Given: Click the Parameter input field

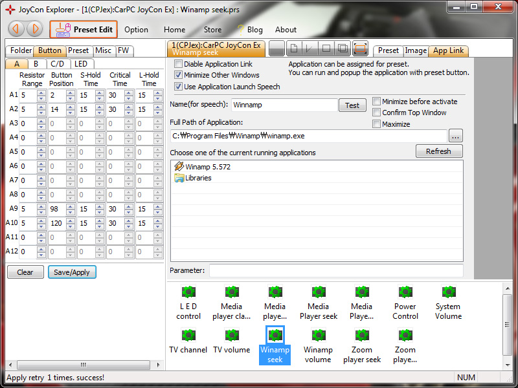Looking at the screenshot, I should click(336, 270).
